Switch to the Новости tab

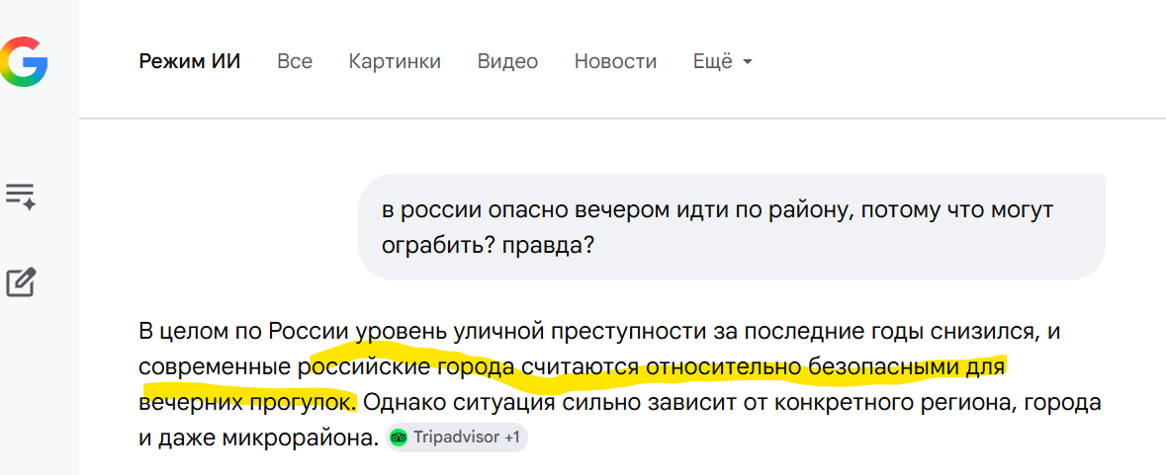point(615,61)
